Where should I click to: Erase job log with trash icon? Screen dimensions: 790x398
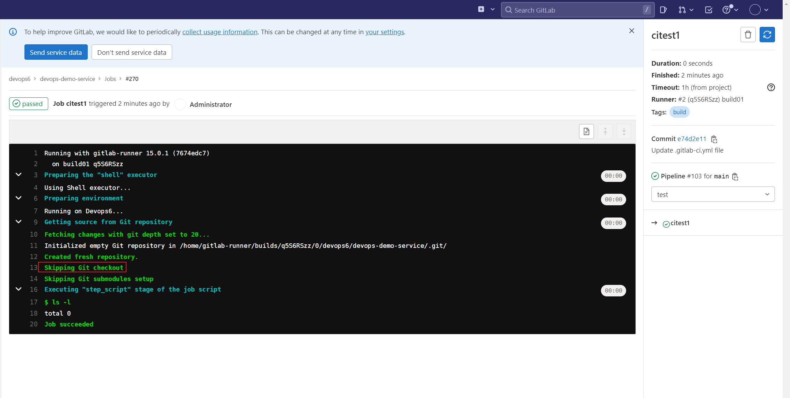click(748, 35)
